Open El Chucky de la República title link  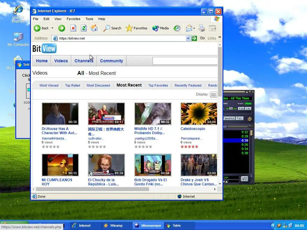103,182
